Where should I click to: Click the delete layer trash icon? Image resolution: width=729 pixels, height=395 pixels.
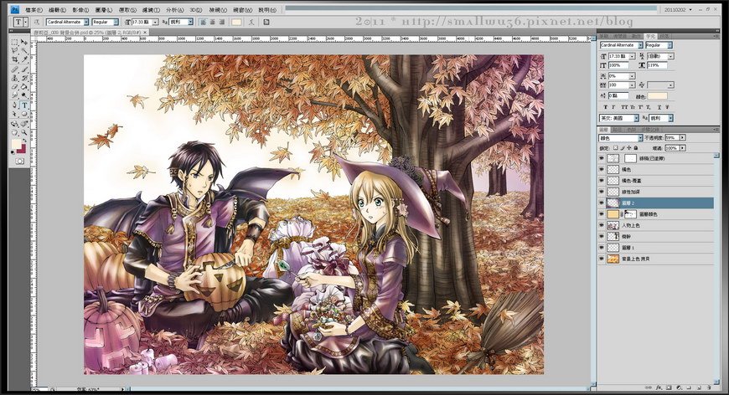pos(709,387)
